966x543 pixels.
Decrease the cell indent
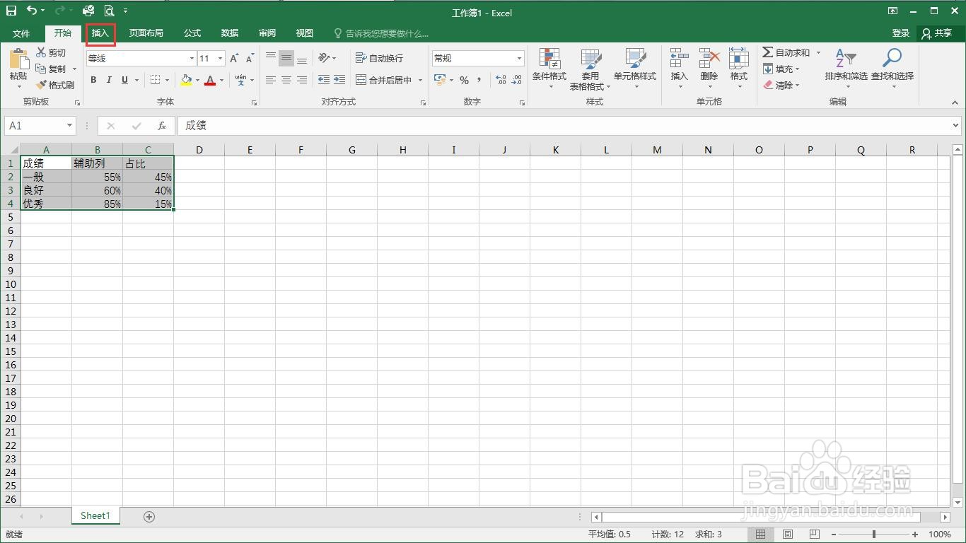point(324,80)
